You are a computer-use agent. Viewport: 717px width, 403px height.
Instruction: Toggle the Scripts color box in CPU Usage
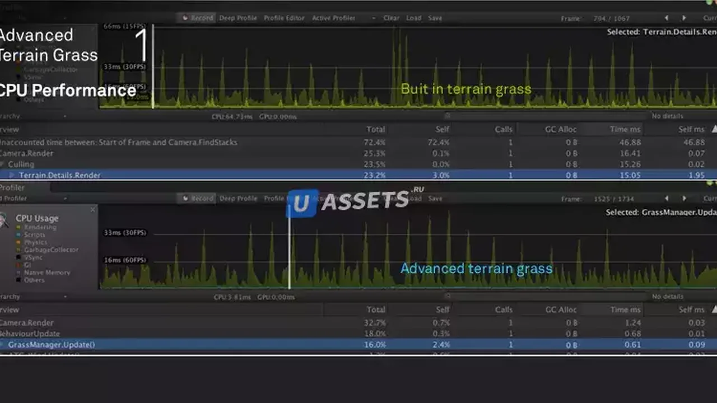tap(18, 235)
